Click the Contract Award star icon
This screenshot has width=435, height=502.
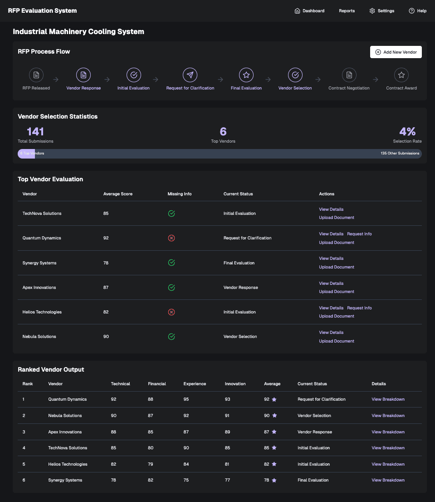[x=401, y=75]
